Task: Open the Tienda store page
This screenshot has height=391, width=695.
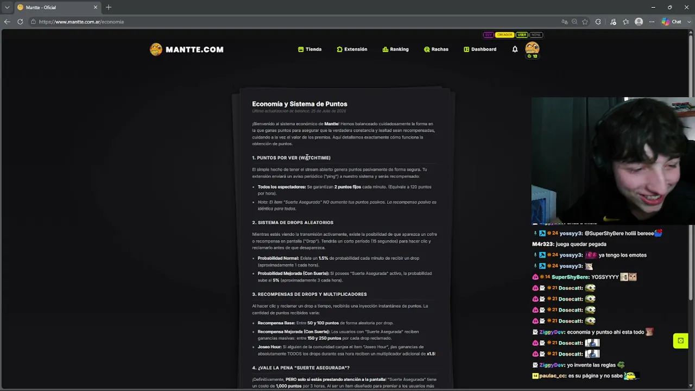Action: point(309,49)
